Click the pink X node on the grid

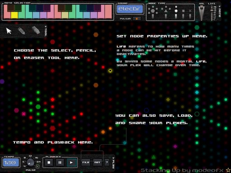point(24,114)
